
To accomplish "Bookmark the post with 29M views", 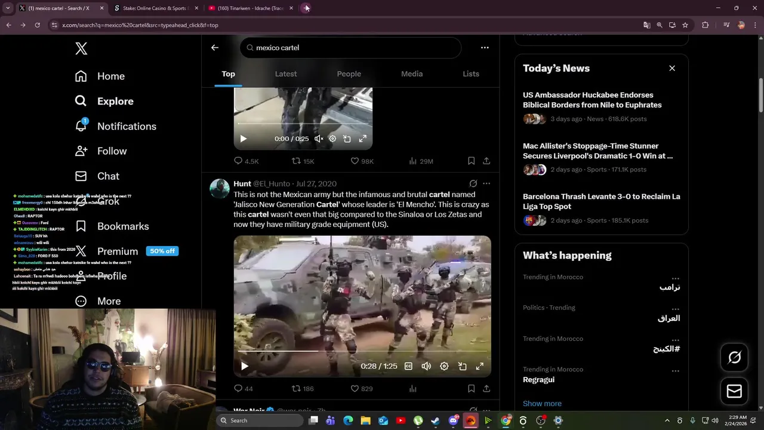I will (471, 161).
